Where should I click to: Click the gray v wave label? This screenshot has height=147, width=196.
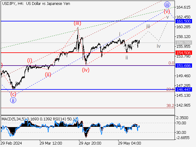(x=168, y=17)
